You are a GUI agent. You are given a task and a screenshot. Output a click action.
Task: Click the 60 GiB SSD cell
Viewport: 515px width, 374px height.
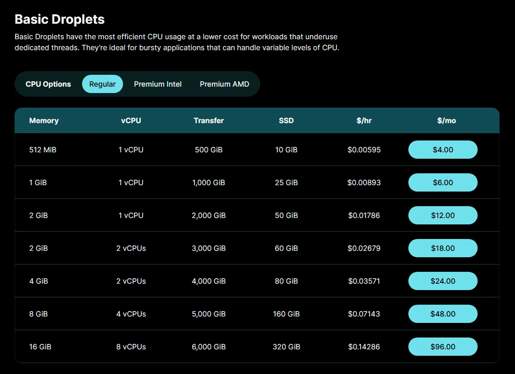[286, 249]
